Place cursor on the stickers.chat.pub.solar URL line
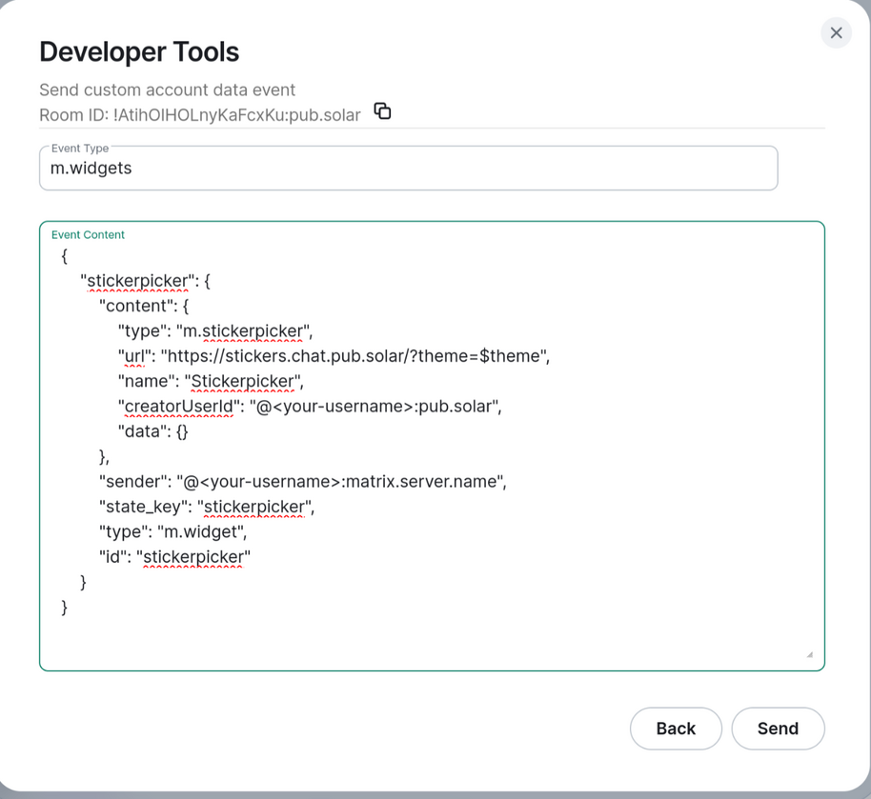The width and height of the screenshot is (871, 799). (x=334, y=356)
